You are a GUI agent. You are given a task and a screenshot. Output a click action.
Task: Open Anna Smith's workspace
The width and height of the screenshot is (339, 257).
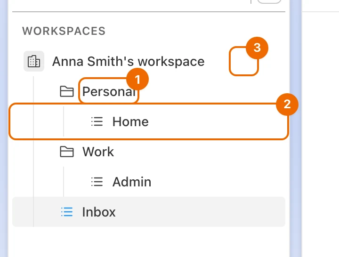[128, 61]
